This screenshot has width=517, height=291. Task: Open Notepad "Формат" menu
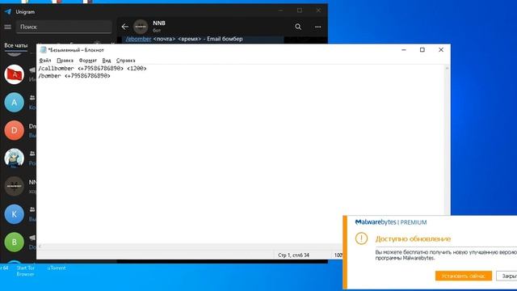88,61
